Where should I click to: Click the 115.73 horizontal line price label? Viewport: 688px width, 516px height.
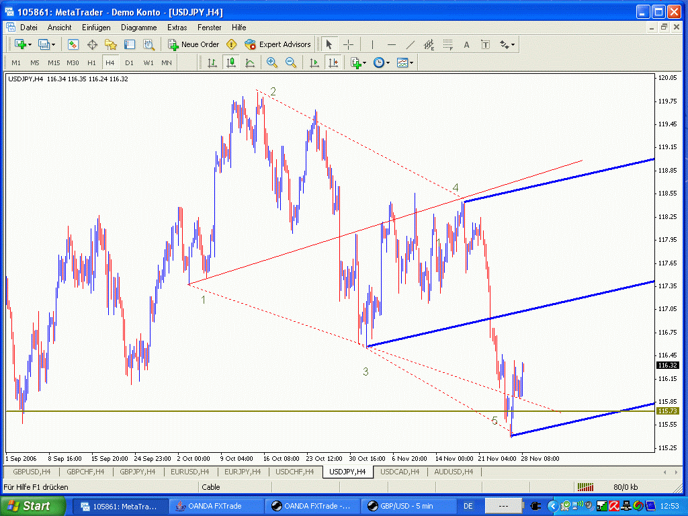666,411
